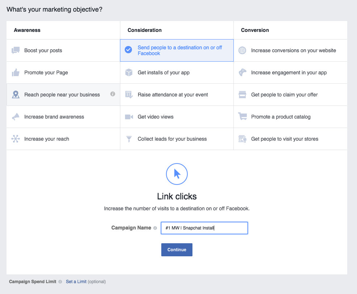Select the Boost your posts objective

pos(63,50)
